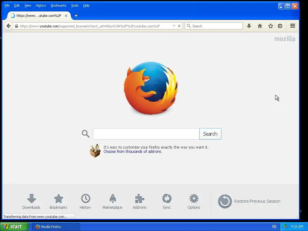Open Downloads from bottom launcher

coord(31,202)
